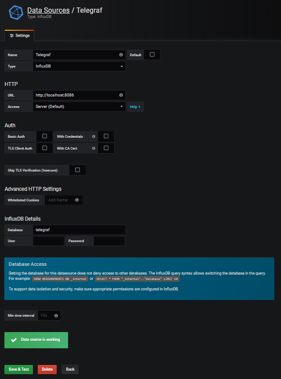This screenshot has width=281, height=379.
Task: Expand the Help section next to Access
Action: (x=135, y=107)
